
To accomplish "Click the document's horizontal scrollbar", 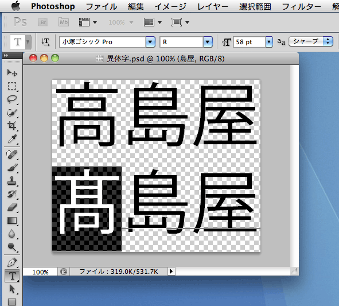I will click(x=233, y=272).
